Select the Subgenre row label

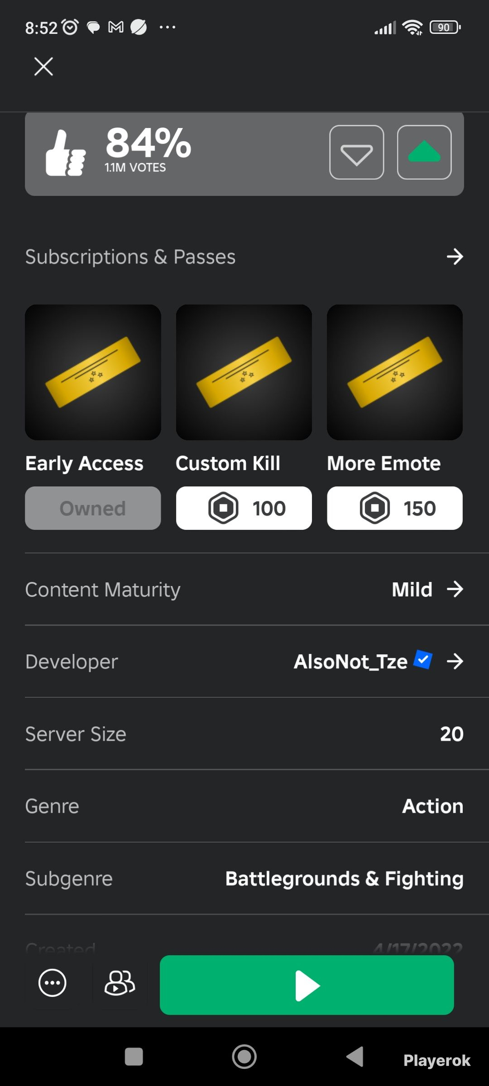point(69,879)
